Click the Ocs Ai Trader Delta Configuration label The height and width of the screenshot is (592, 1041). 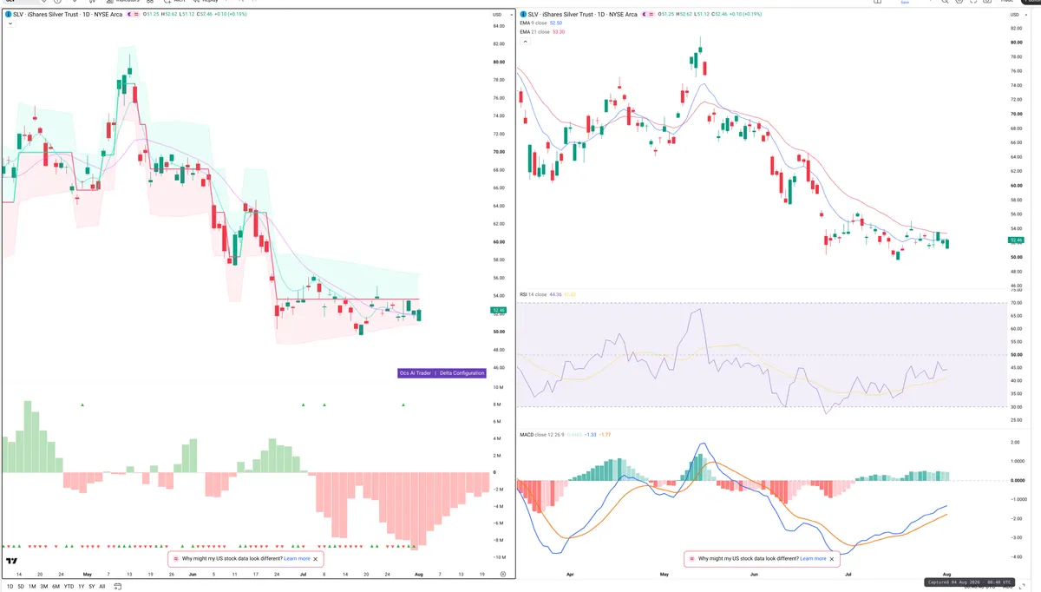pos(442,373)
